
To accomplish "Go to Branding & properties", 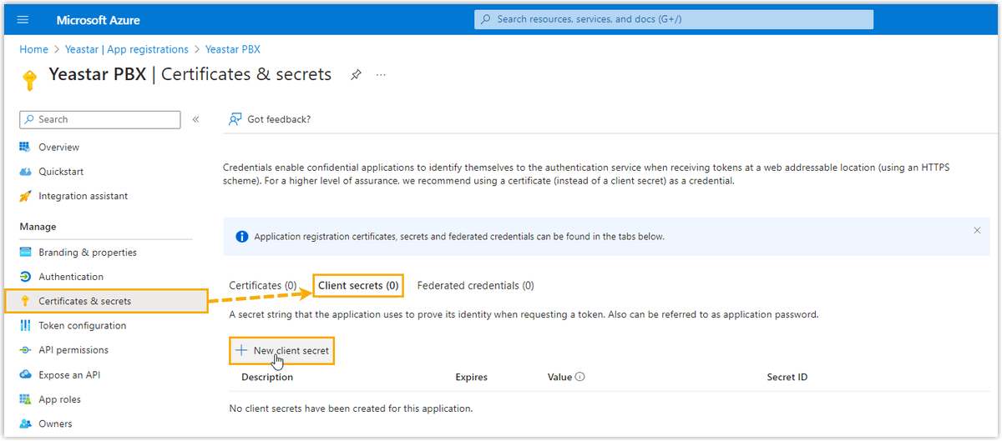I will coord(87,253).
